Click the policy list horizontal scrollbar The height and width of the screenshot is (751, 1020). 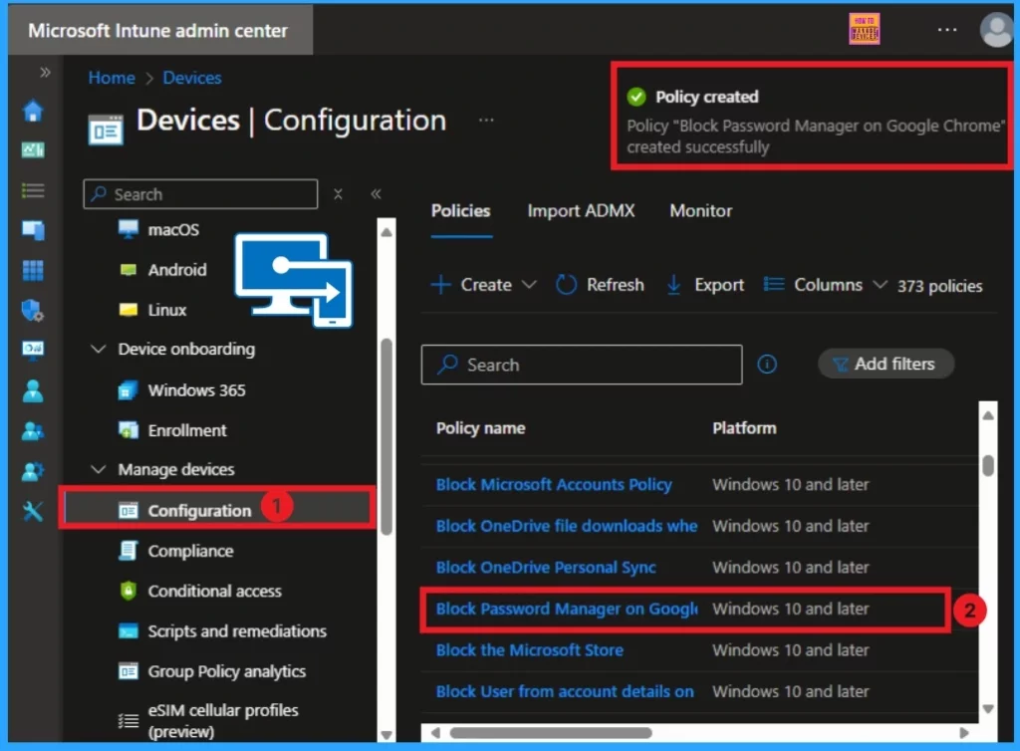click(550, 733)
